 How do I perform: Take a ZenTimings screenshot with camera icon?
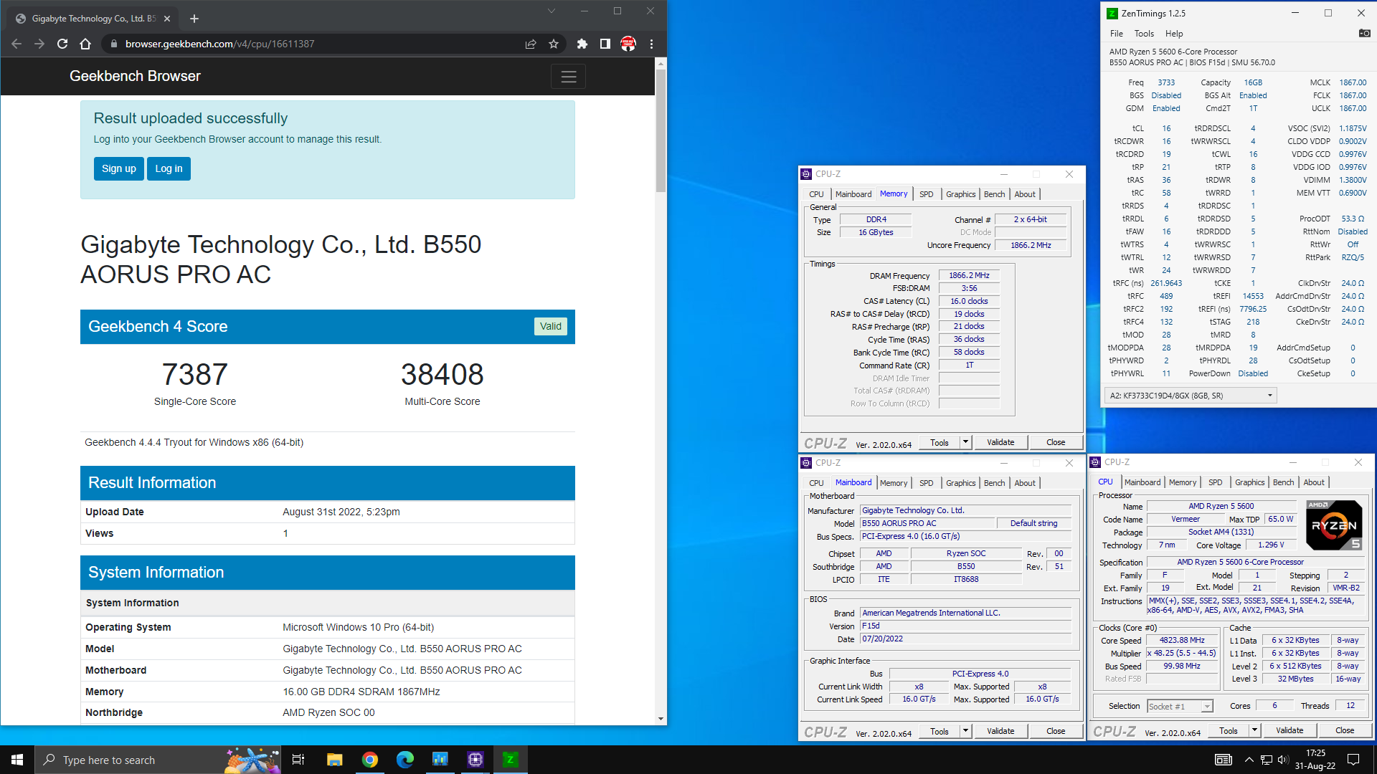click(1364, 33)
